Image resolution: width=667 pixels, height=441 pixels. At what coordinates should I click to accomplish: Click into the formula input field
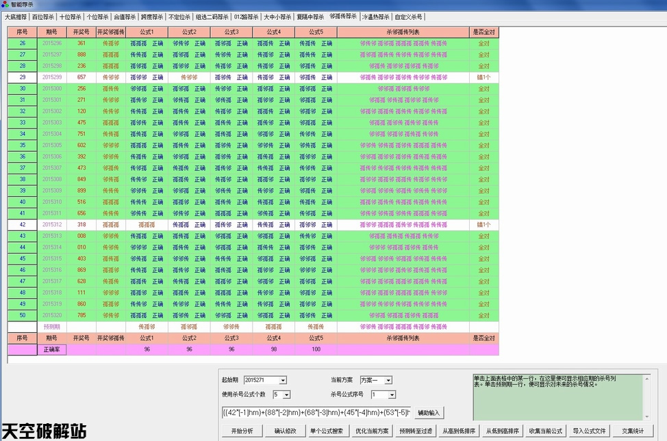click(x=315, y=413)
